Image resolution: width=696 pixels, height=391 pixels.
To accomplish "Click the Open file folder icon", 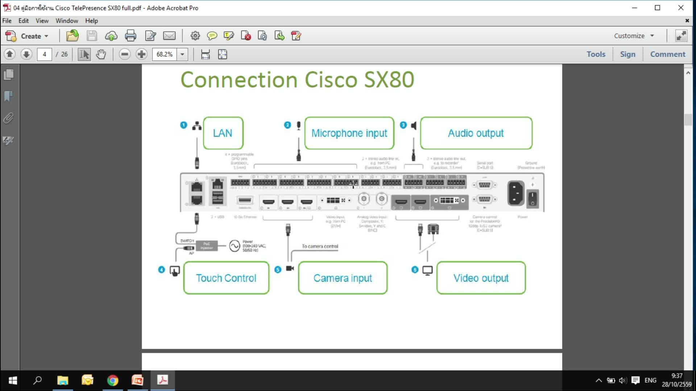I will tap(72, 36).
